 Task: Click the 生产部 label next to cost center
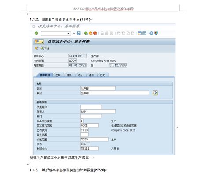click(95, 56)
